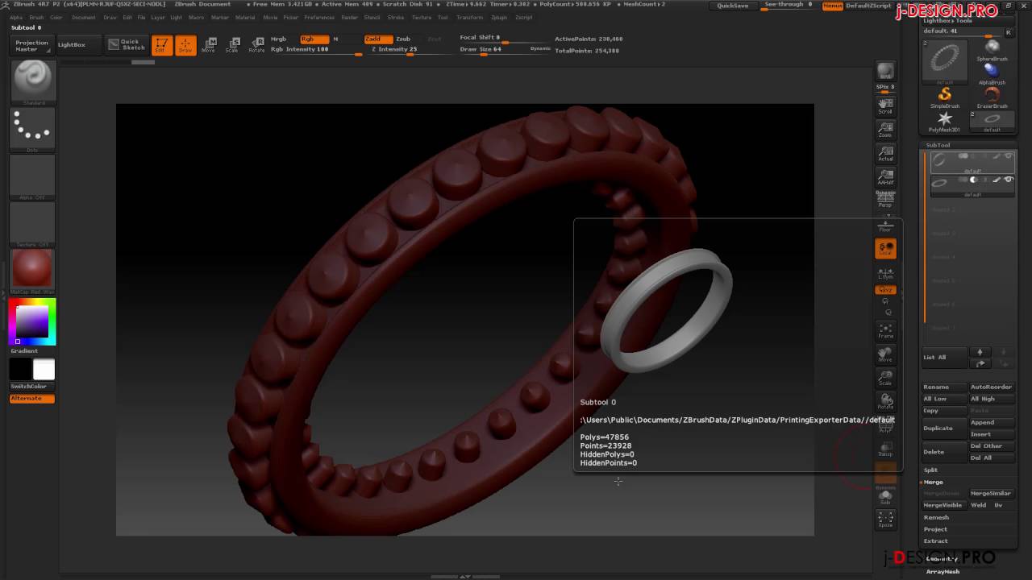This screenshot has height=580, width=1032.
Task: Open the Alpha menu
Action: 16,17
